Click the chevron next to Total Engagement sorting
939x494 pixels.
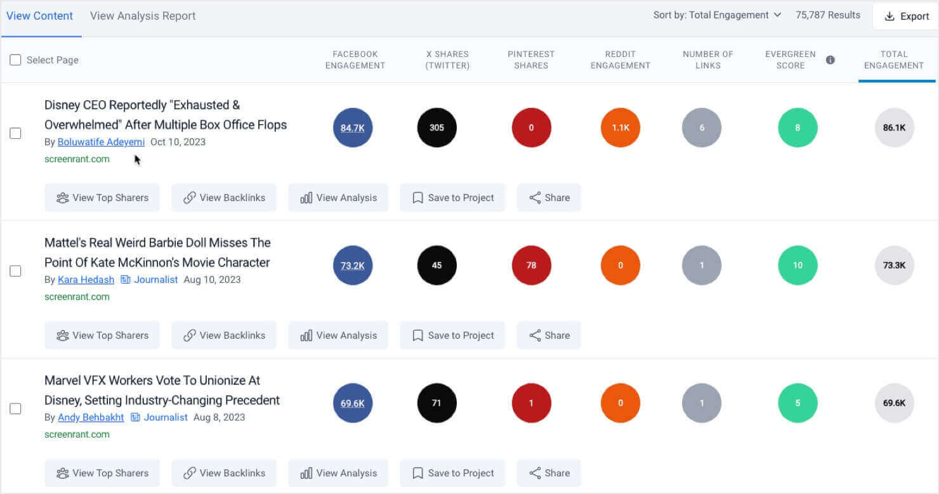[778, 15]
